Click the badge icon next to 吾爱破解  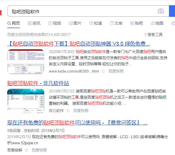(26, 150)
